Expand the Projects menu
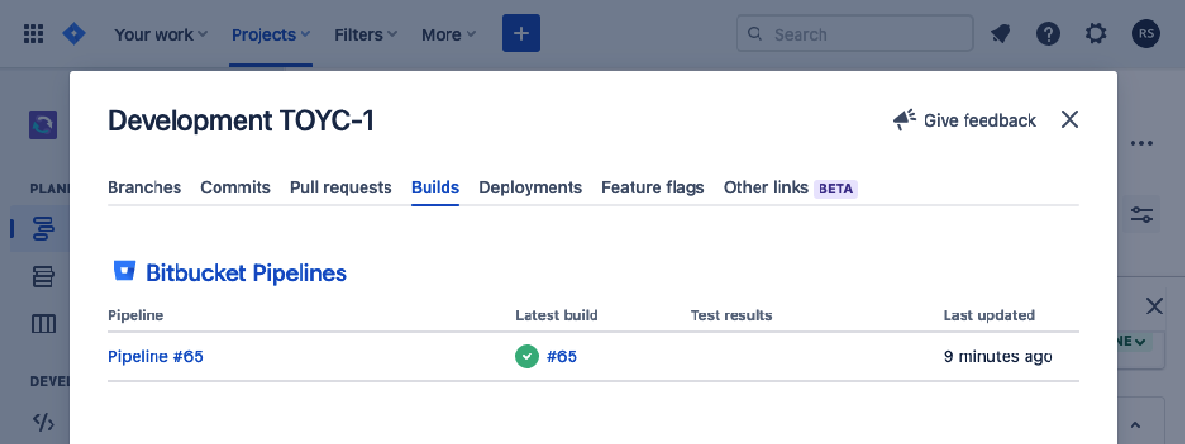1185x444 pixels. tap(271, 34)
